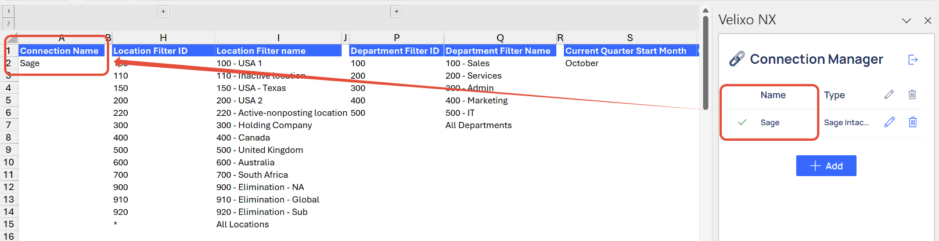Viewport: 939px width, 241px height.
Task: Add a new connection
Action: (826, 166)
